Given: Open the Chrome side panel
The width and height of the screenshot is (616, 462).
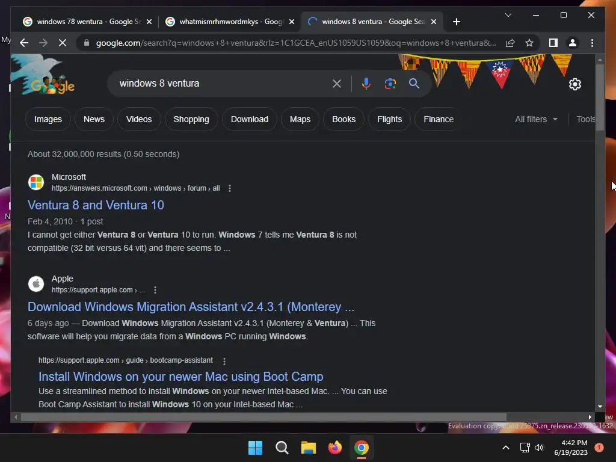Looking at the screenshot, I should pyautogui.click(x=553, y=43).
